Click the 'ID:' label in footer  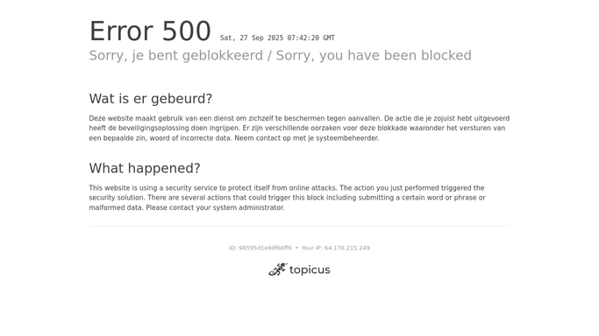(232, 248)
